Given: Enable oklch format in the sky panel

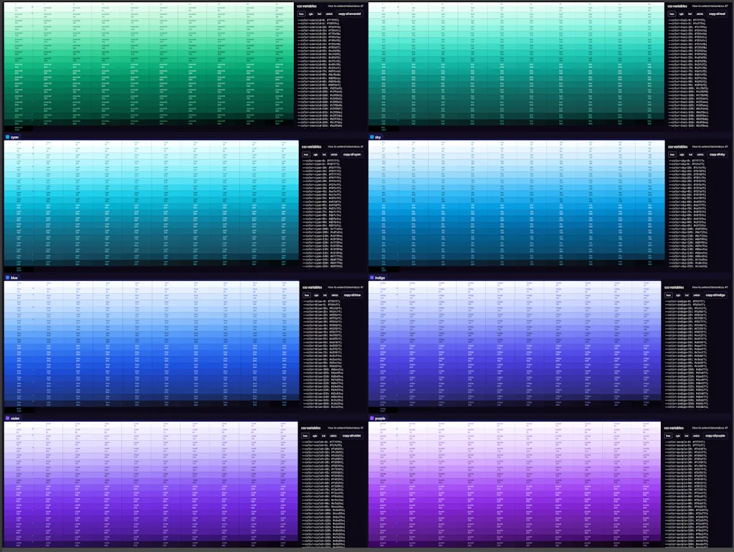Looking at the screenshot, I should tap(700, 154).
